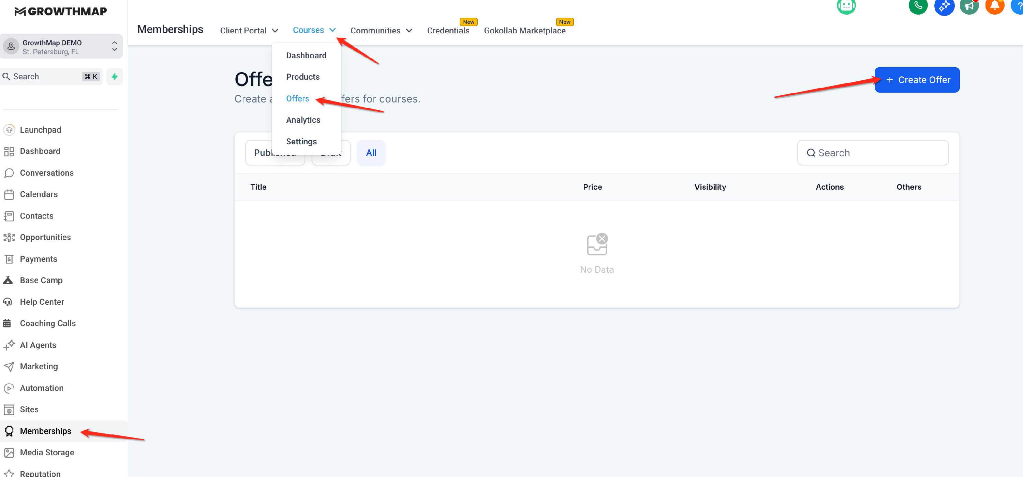Select the All filter tab
Viewport: 1023px width, 477px height.
[371, 153]
